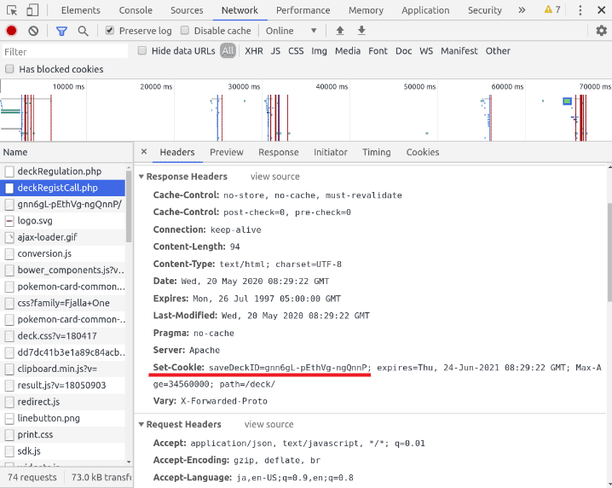Clear the network log
The image size is (612, 488).
[x=33, y=31]
